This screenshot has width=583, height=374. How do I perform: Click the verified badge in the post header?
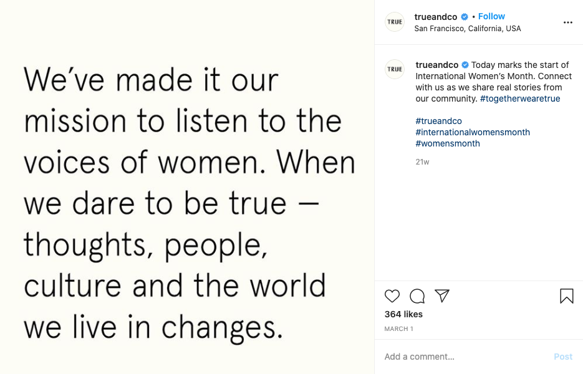coord(465,17)
